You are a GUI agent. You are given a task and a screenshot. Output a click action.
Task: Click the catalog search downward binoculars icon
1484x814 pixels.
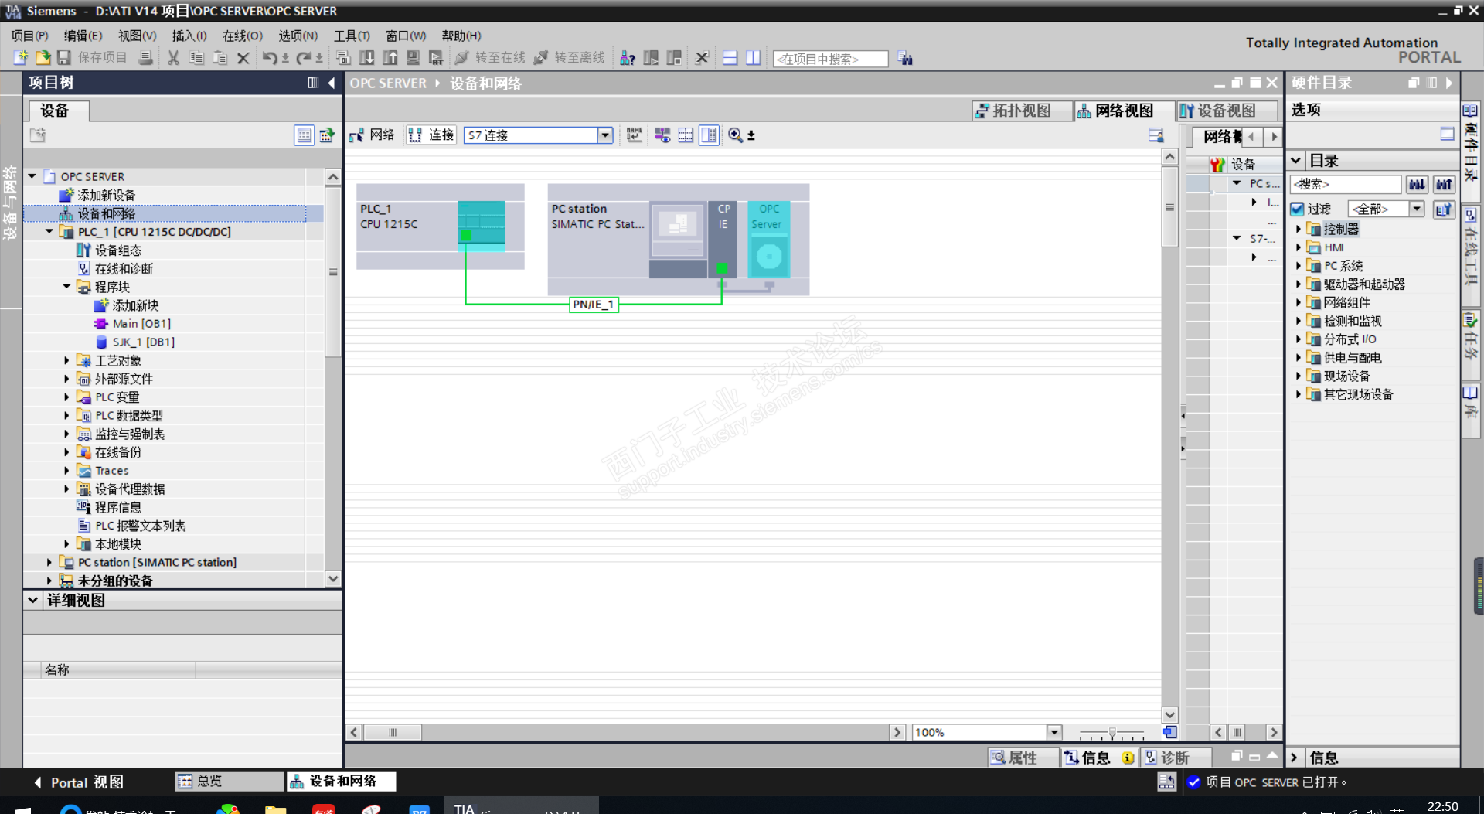[1417, 184]
